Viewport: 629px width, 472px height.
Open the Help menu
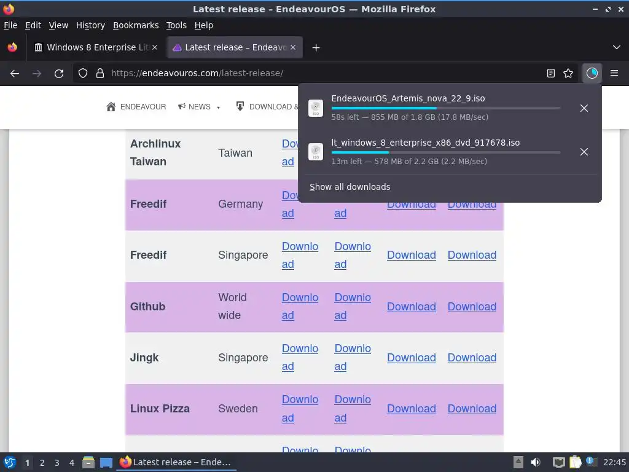204,25
